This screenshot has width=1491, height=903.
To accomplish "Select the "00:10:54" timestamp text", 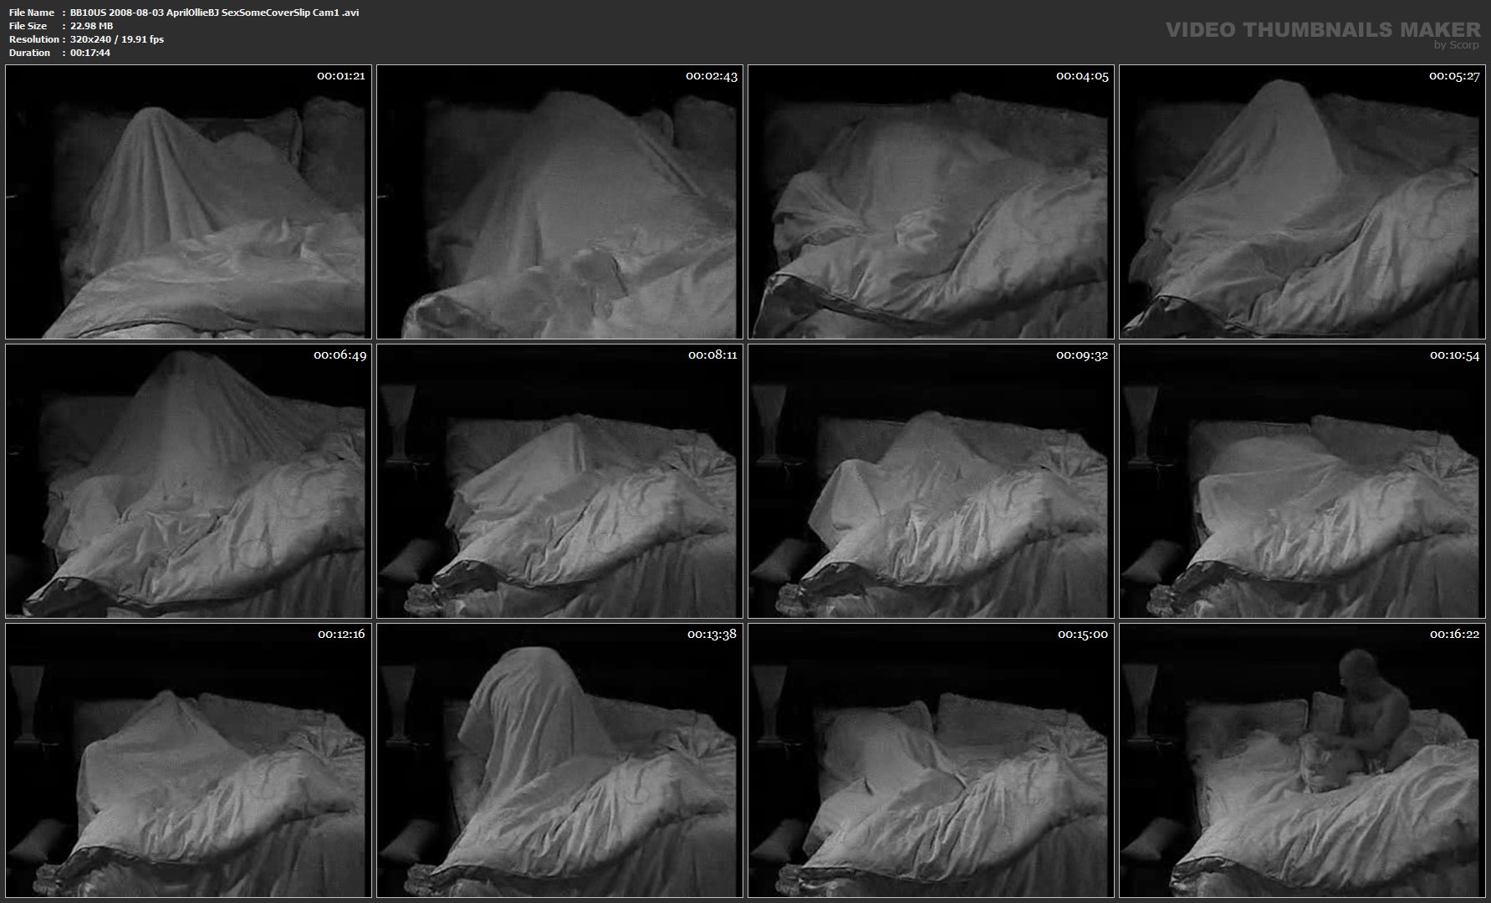I will coord(1454,355).
